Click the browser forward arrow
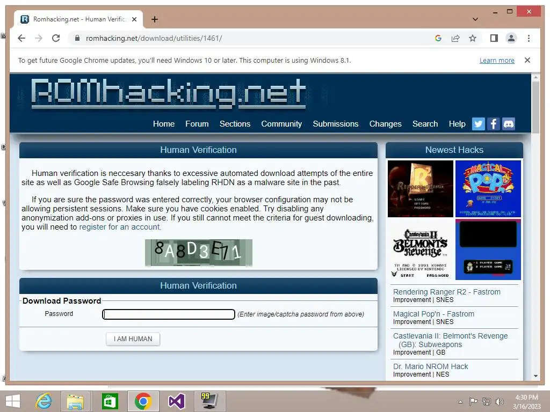 coord(39,38)
